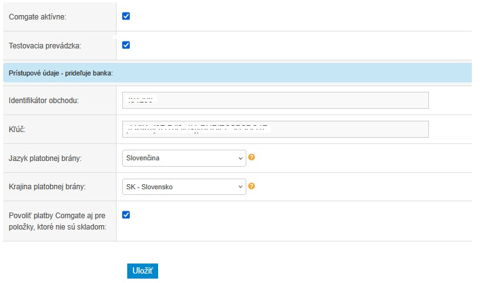Toggle the Testovacia prevádzka checkbox
This screenshot has width=480, height=283.
pos(126,45)
